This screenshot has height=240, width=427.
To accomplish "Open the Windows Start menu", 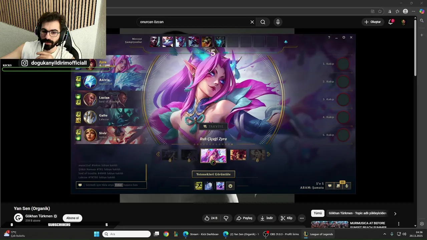I will point(96,234).
